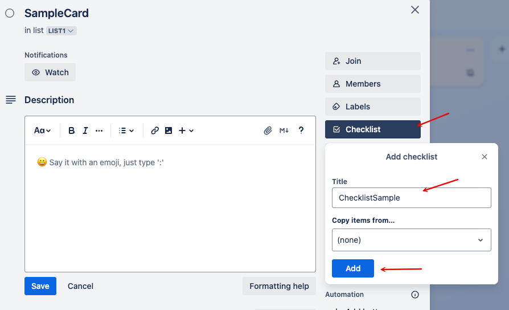The image size is (509, 310).
Task: Open the Automation info icon
Action: 415,295
